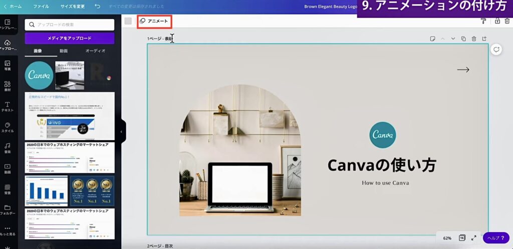Delete page 1 using page trash icon

tap(474, 39)
